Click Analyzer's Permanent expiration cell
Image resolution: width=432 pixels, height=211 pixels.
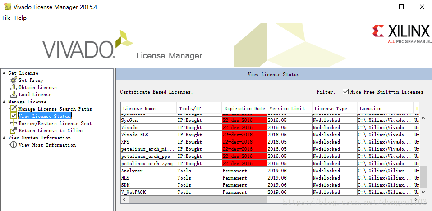[245, 171]
